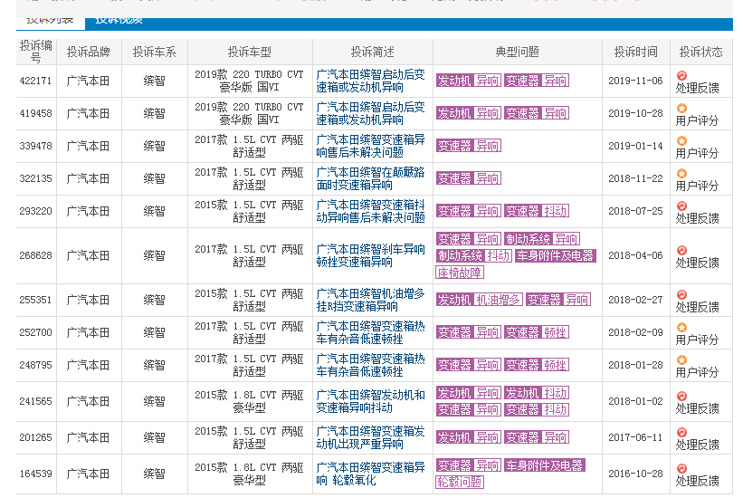Click orange rating icon for complaint 248795
The height and width of the screenshot is (498, 743).
tap(681, 360)
